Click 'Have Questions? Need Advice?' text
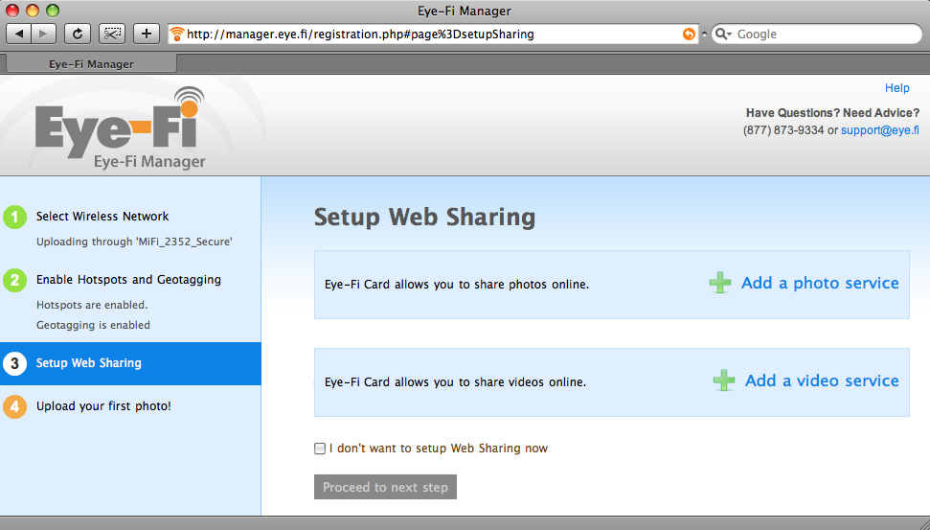Viewport: 930px width, 530px height. [x=832, y=113]
